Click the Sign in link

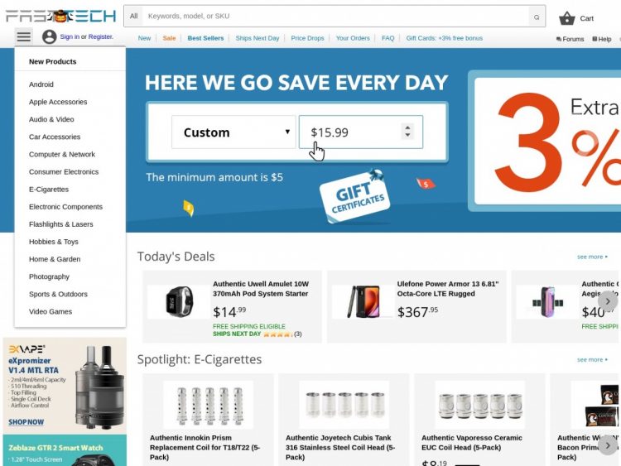[70, 36]
